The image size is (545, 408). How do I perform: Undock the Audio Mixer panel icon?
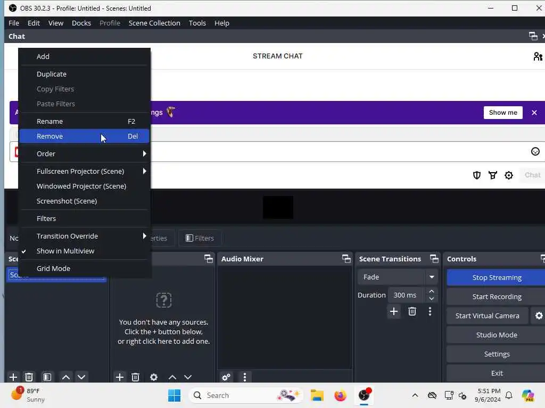[x=346, y=259]
